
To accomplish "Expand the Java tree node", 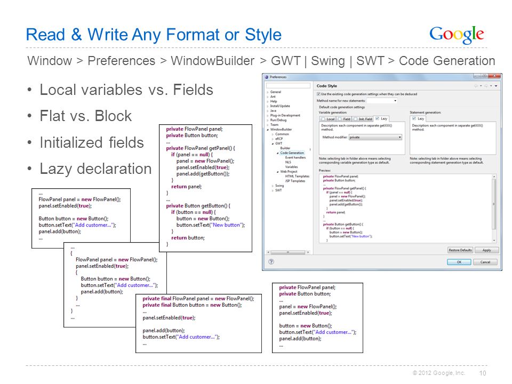I will (x=268, y=111).
